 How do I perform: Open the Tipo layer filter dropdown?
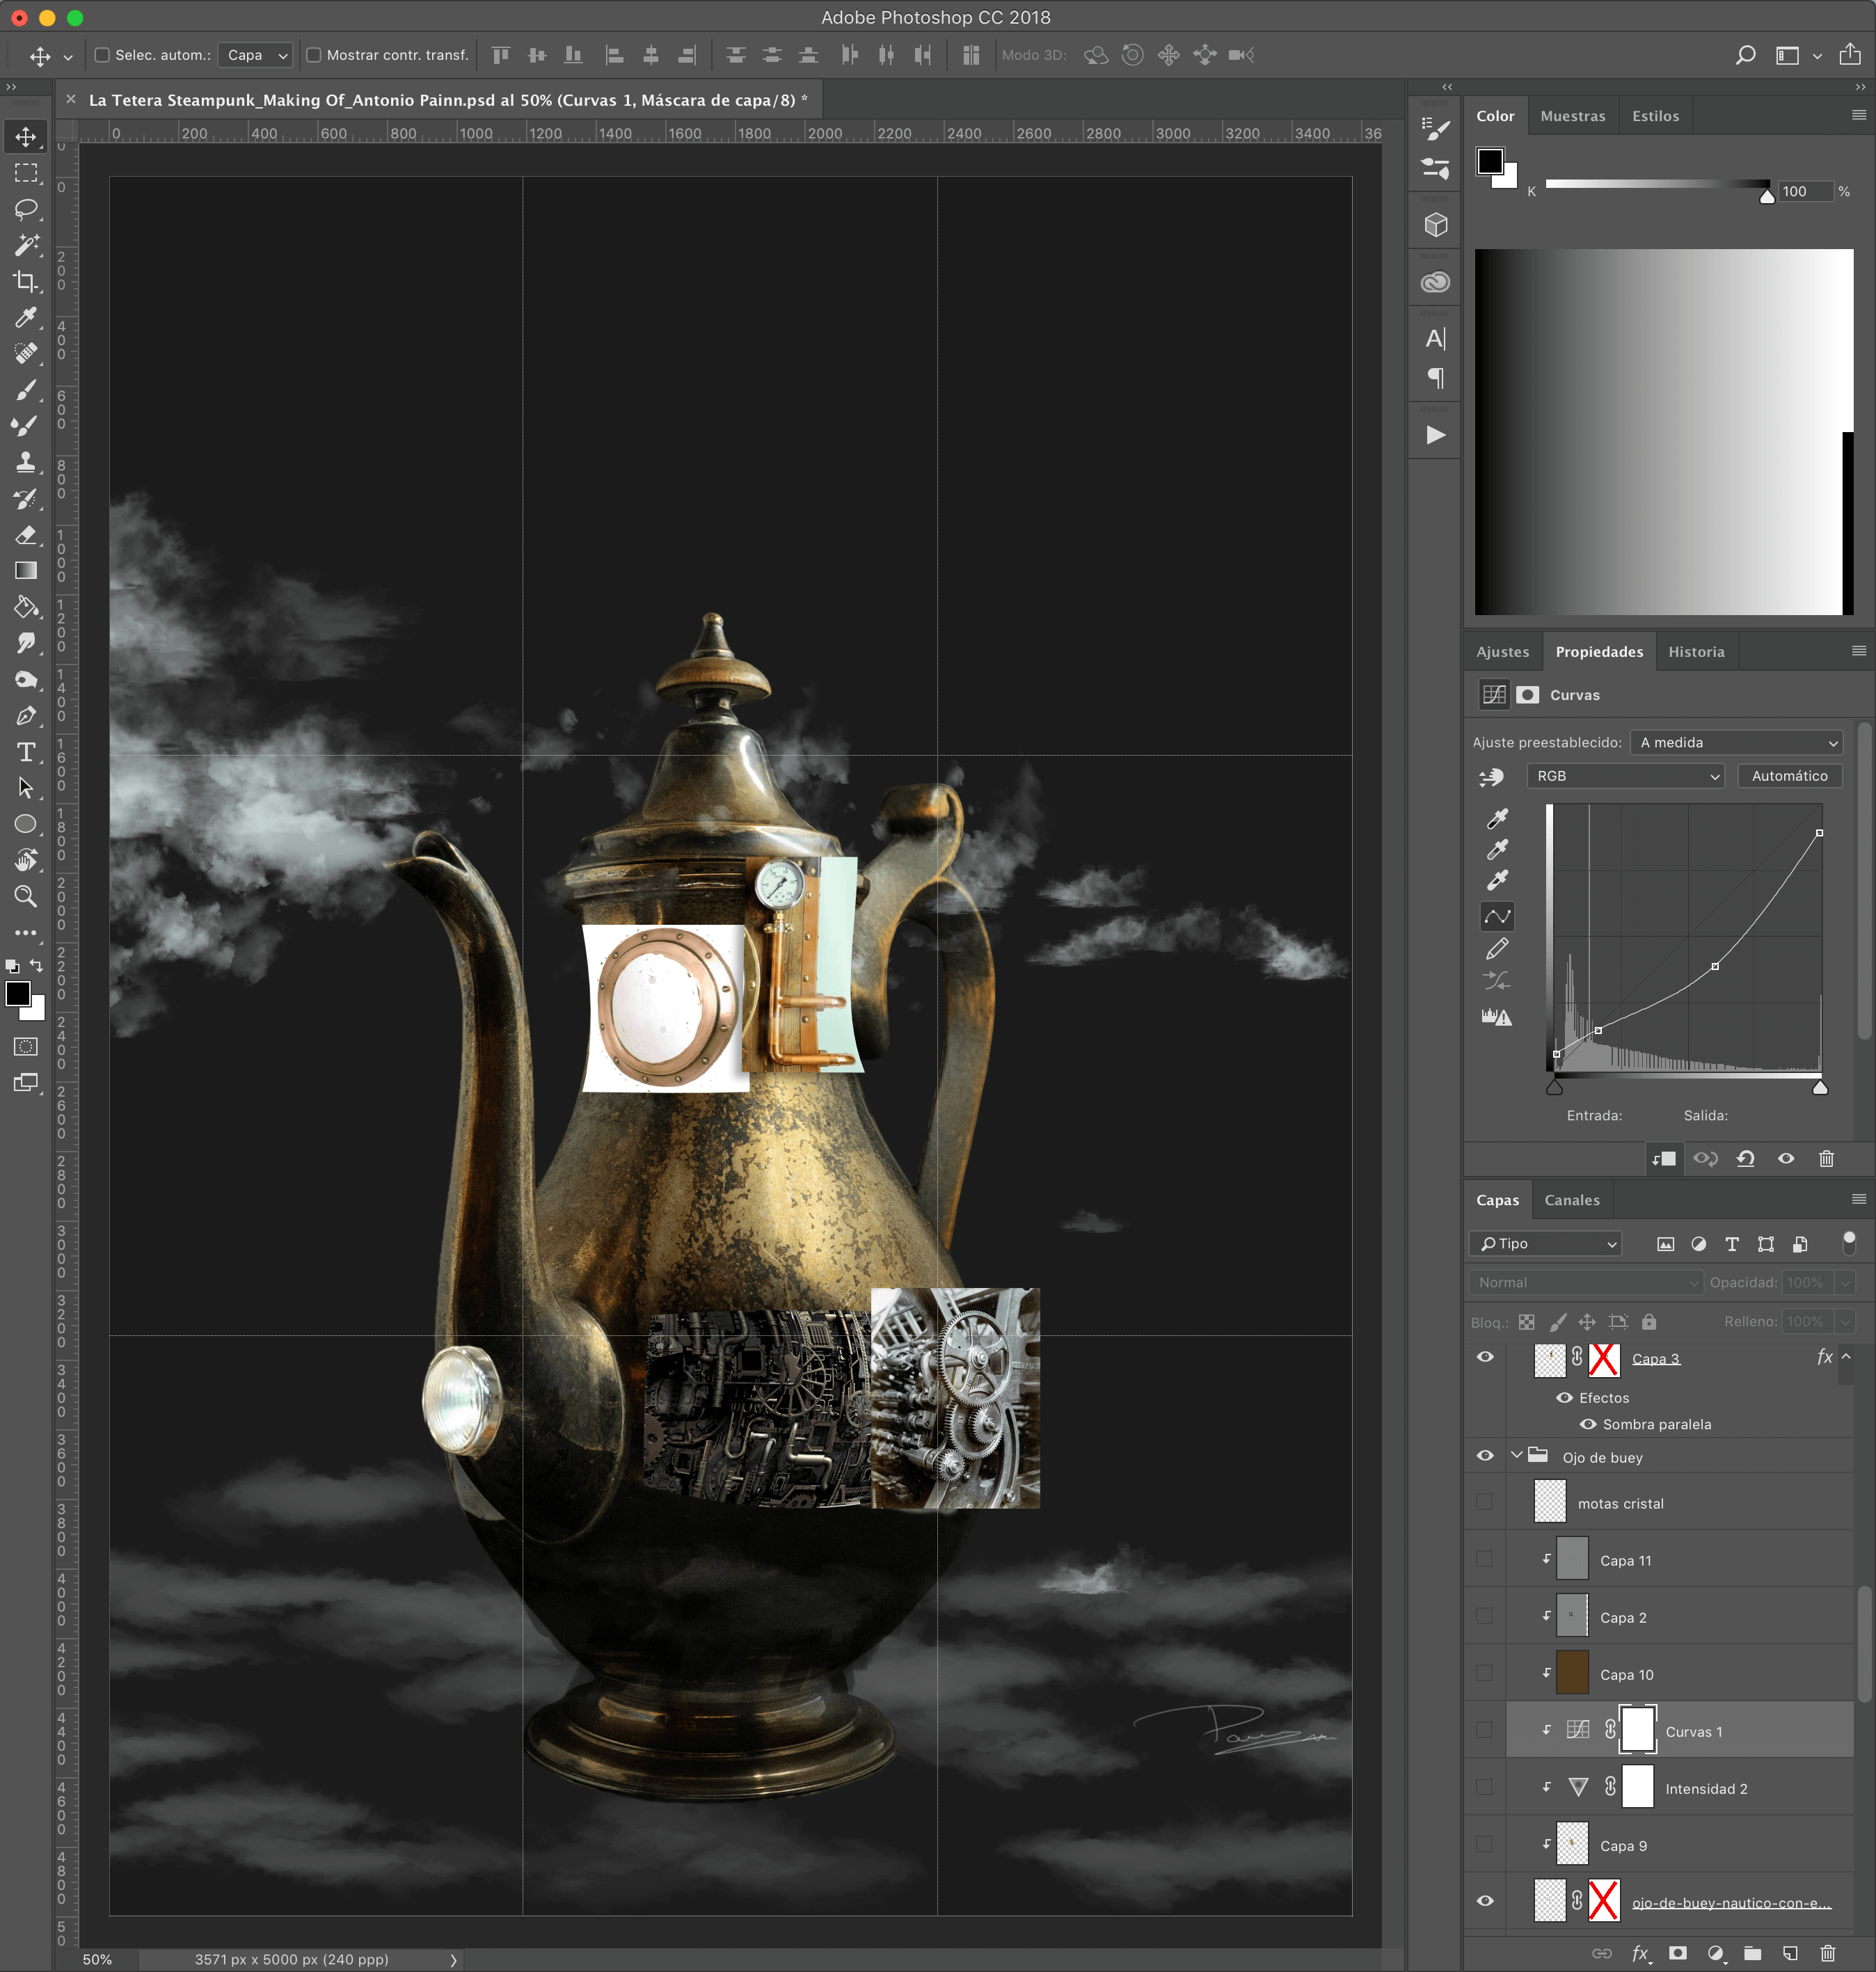coord(1545,1243)
